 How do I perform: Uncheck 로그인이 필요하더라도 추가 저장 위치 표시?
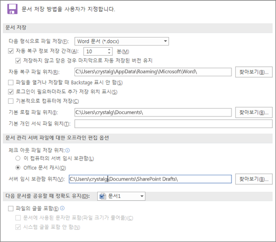pyautogui.click(x=11, y=92)
